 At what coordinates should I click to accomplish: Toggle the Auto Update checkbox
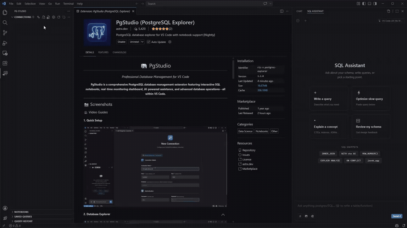click(x=148, y=42)
